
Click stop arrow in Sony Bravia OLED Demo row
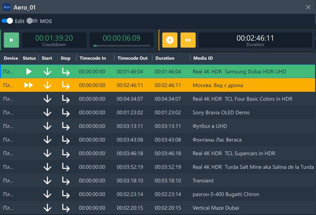click(x=66, y=113)
